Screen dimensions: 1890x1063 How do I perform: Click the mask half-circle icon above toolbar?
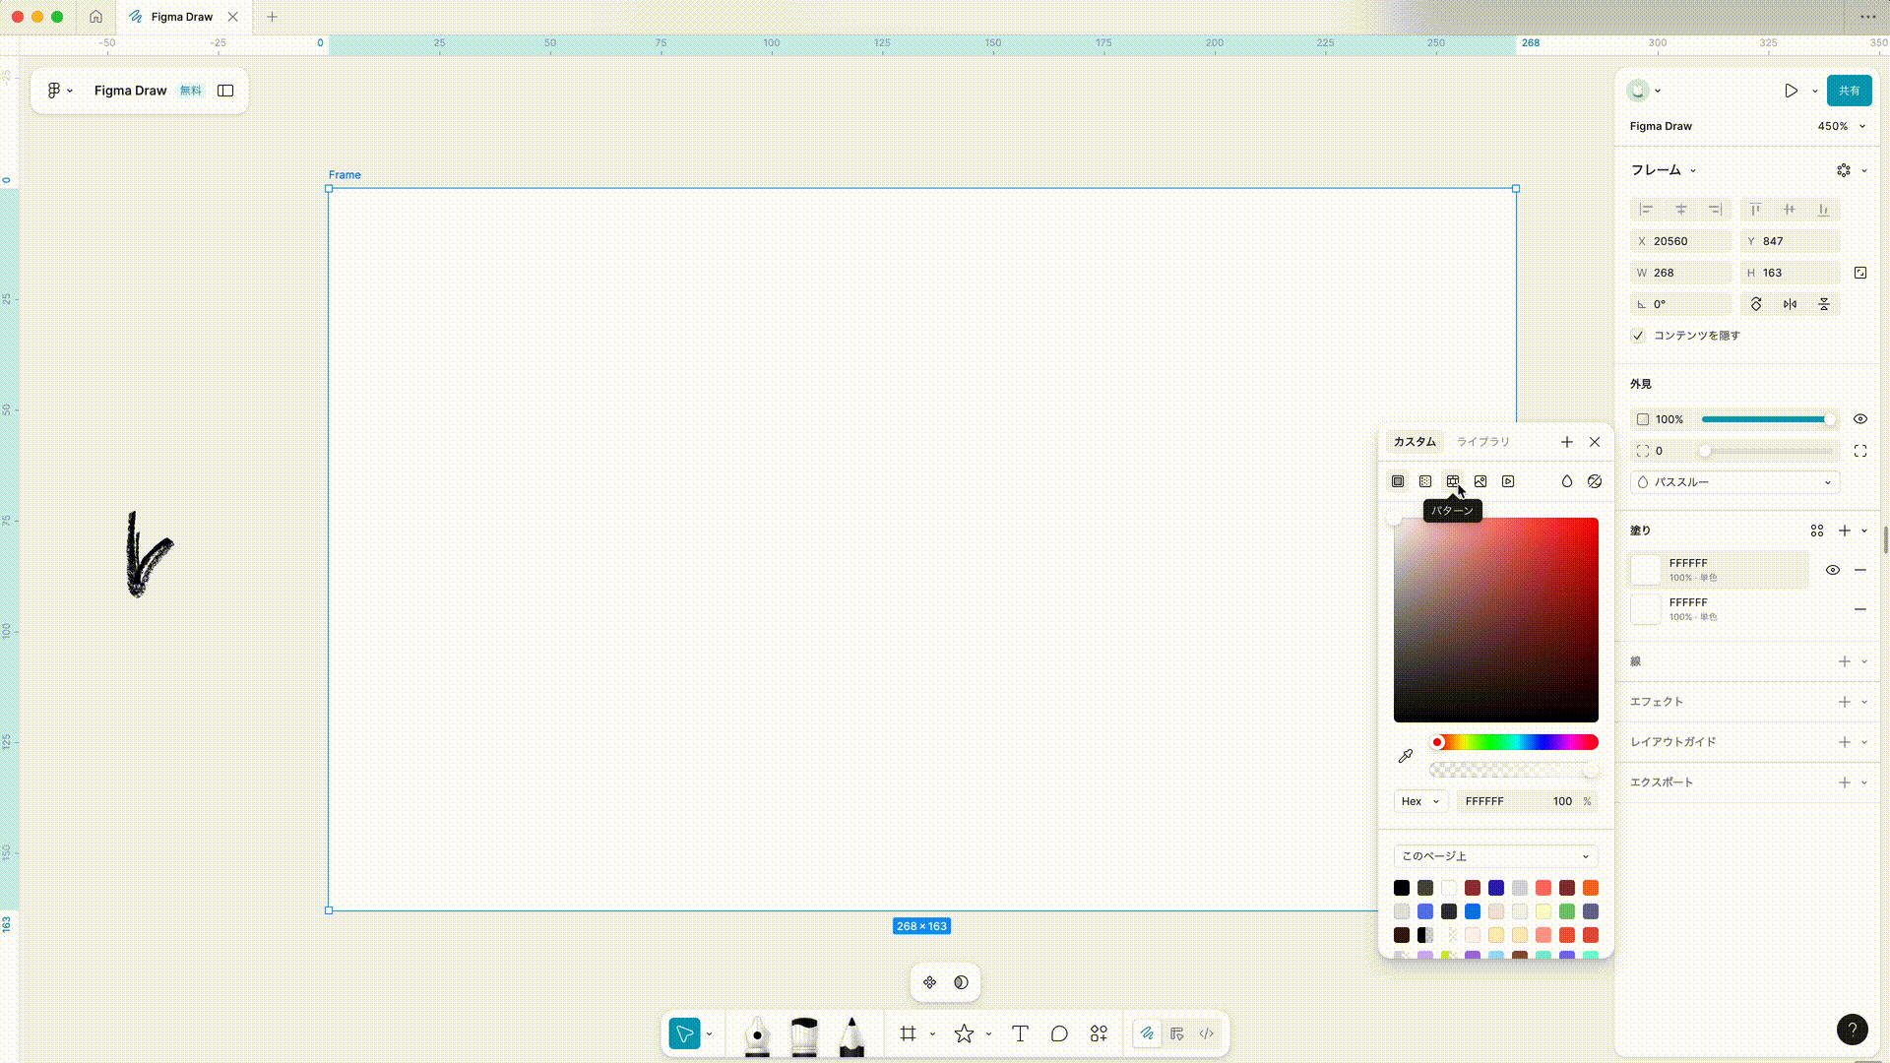[x=961, y=982]
